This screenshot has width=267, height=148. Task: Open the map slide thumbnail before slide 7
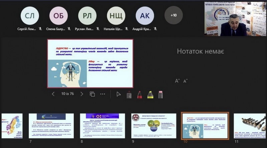click(12, 126)
